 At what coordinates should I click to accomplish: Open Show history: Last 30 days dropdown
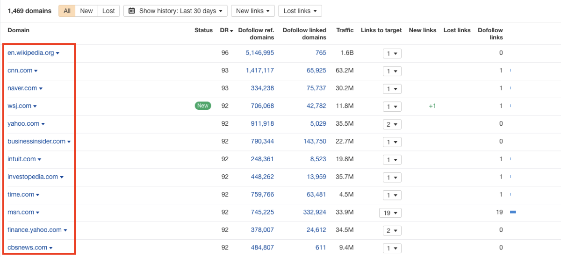point(175,11)
